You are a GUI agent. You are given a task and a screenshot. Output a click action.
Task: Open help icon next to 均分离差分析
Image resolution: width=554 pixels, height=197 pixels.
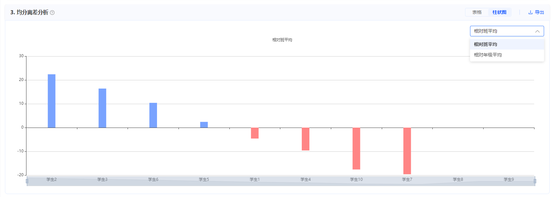(52, 13)
